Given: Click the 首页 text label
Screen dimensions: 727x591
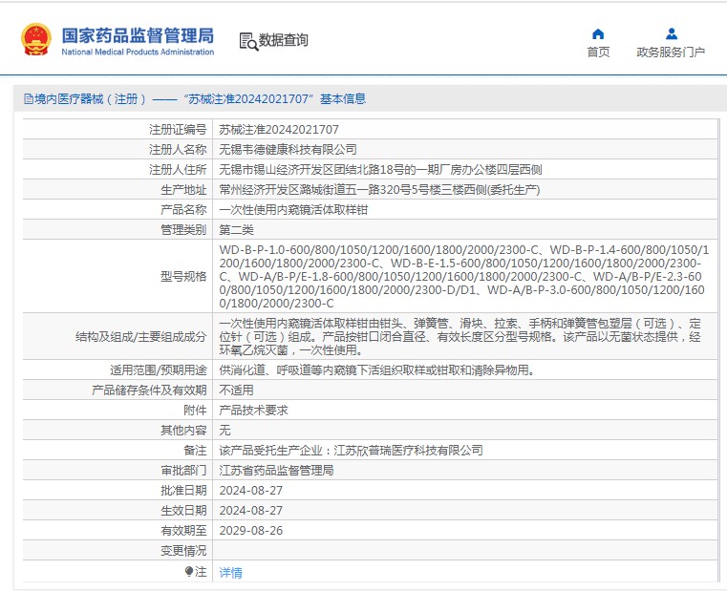Looking at the screenshot, I should tap(599, 52).
